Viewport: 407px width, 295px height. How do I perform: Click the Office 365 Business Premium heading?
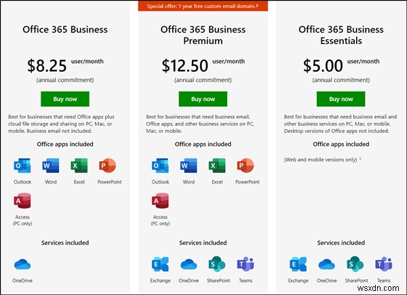203,35
